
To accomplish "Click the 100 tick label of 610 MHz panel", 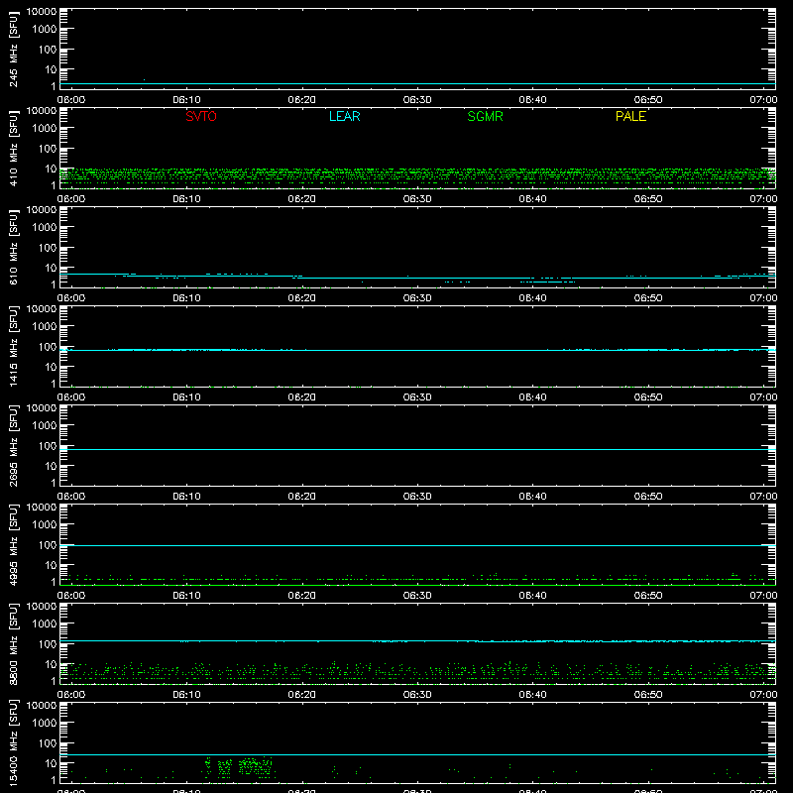I will click(x=48, y=248).
